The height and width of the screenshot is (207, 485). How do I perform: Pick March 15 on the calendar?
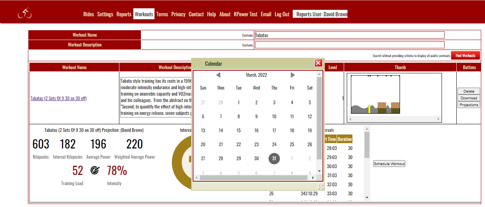238,131
